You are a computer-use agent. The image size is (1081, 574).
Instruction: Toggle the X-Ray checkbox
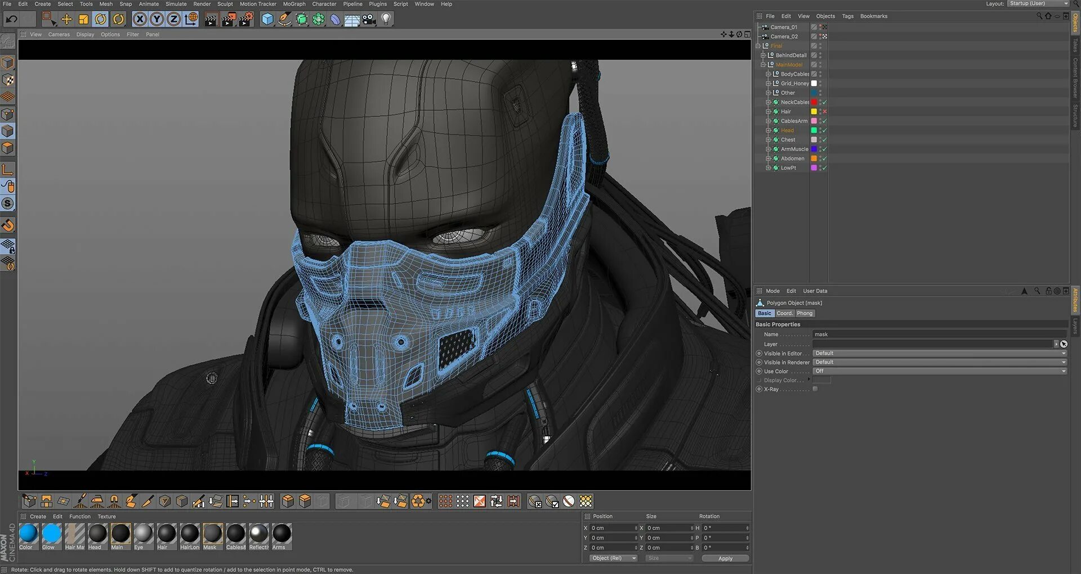tap(815, 389)
